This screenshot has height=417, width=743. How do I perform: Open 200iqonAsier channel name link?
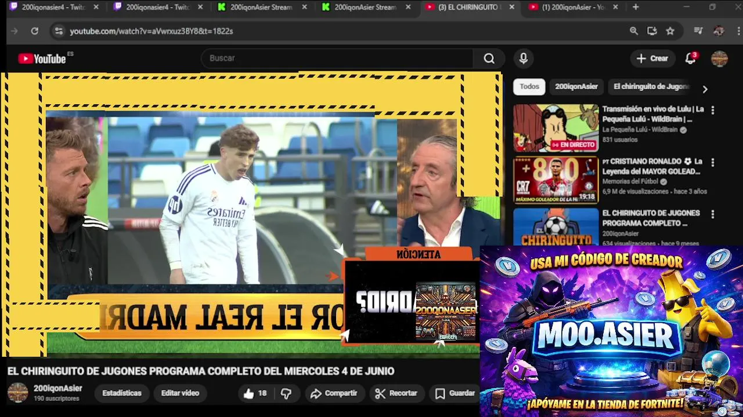point(57,389)
